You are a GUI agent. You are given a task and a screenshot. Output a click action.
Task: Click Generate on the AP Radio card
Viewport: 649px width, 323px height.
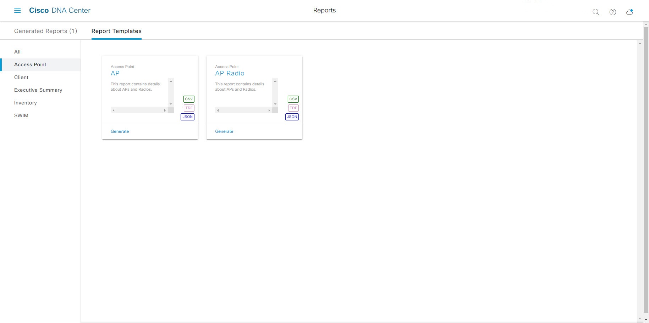[224, 131]
